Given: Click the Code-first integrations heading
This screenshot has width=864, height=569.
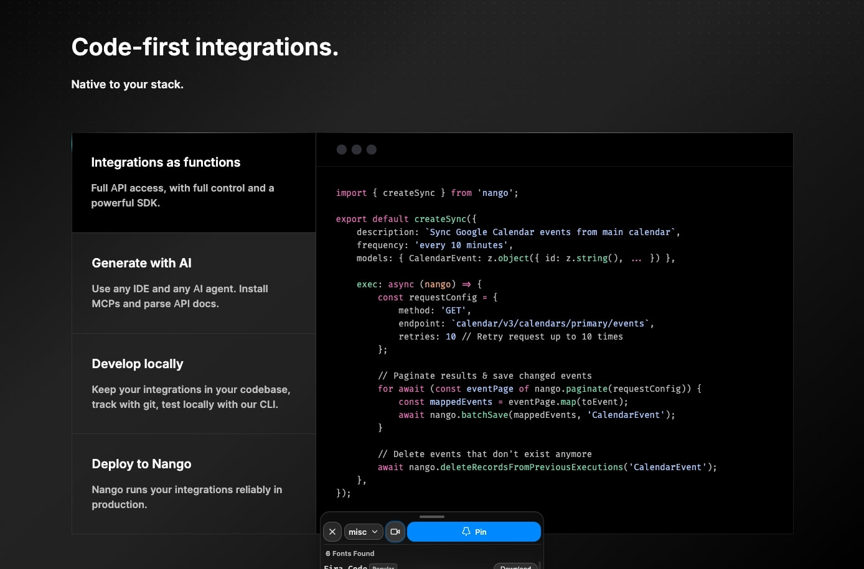Looking at the screenshot, I should pos(205,47).
